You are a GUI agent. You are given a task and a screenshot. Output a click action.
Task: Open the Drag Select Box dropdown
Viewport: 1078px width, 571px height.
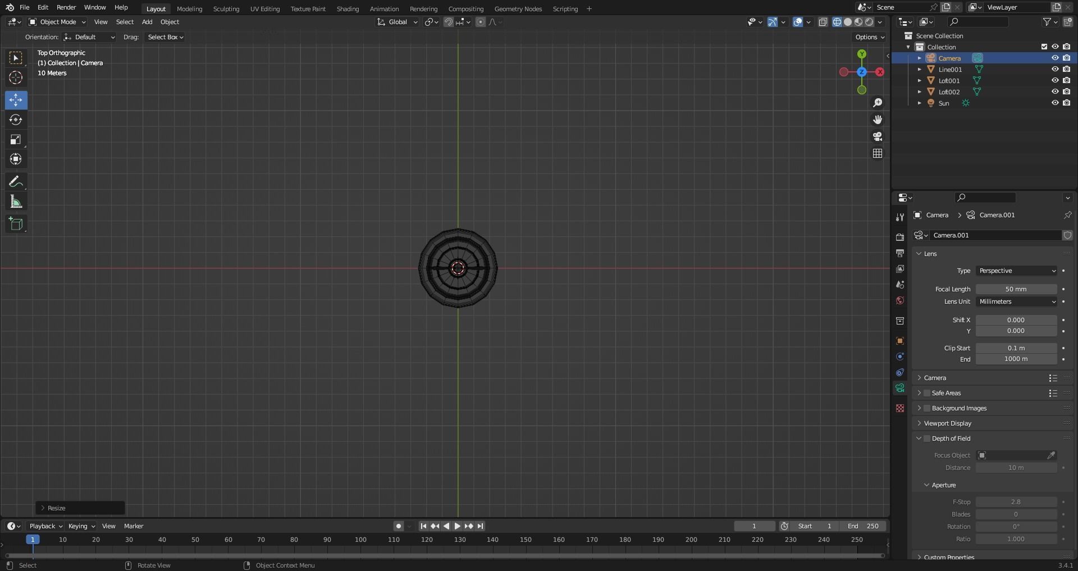click(x=165, y=37)
